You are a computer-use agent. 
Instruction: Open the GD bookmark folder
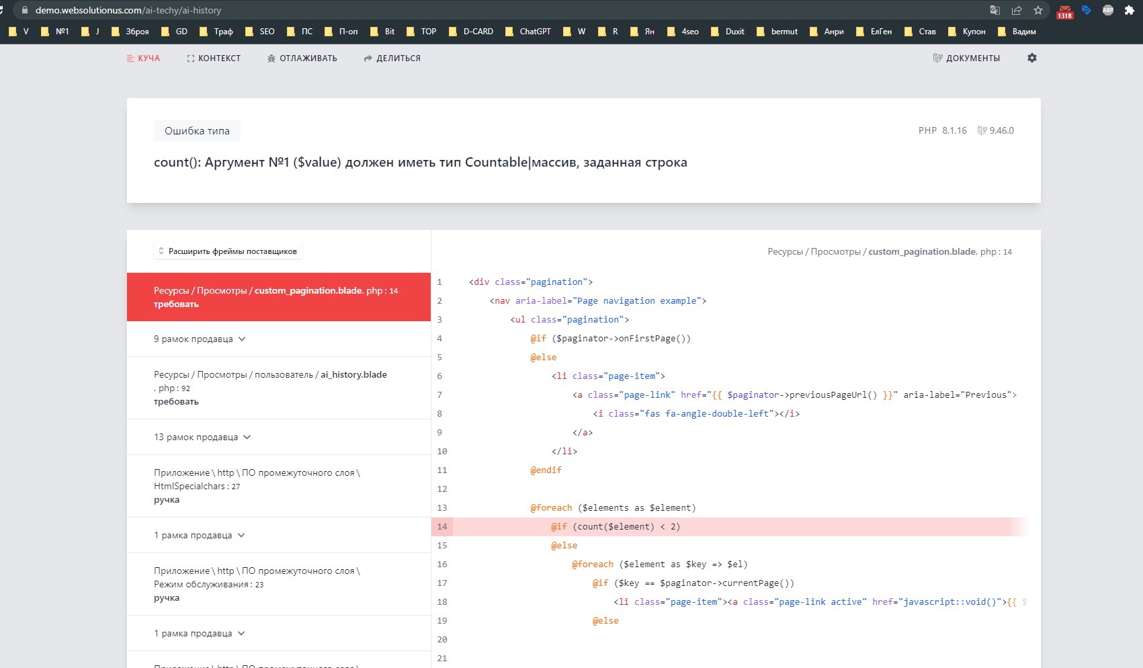coord(175,32)
